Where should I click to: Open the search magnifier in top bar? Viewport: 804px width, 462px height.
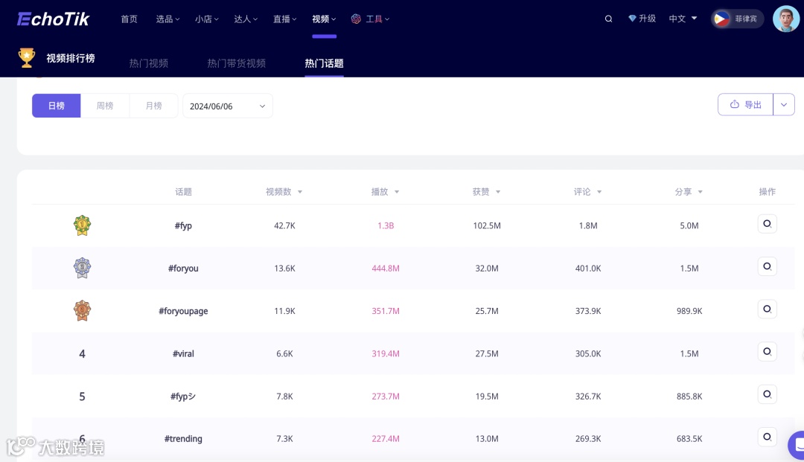[x=609, y=19]
